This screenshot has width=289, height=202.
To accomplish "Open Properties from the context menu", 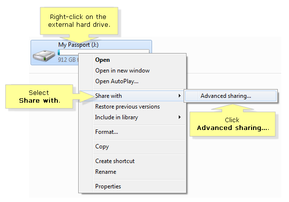I will click(x=108, y=186).
